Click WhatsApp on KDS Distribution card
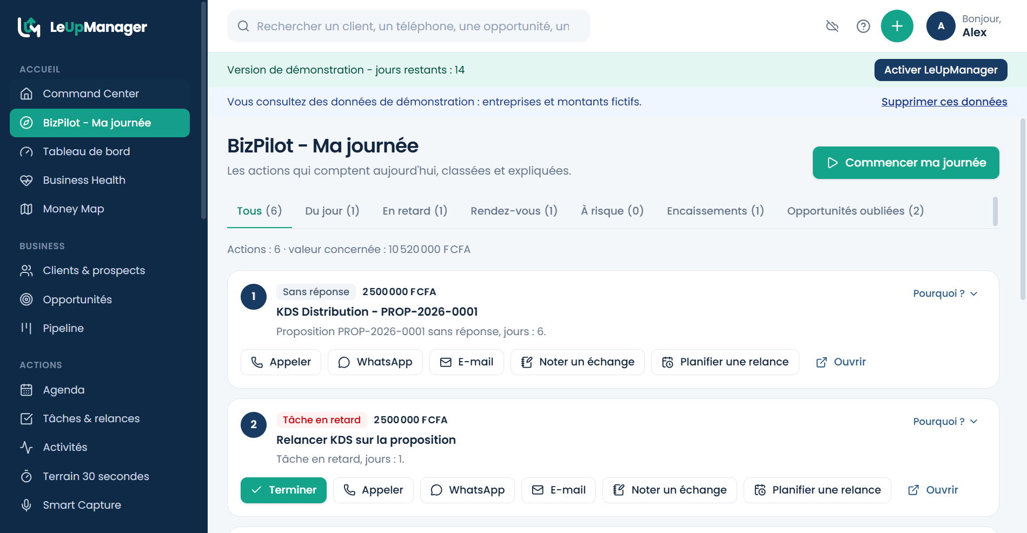This screenshot has height=533, width=1027. [375, 362]
